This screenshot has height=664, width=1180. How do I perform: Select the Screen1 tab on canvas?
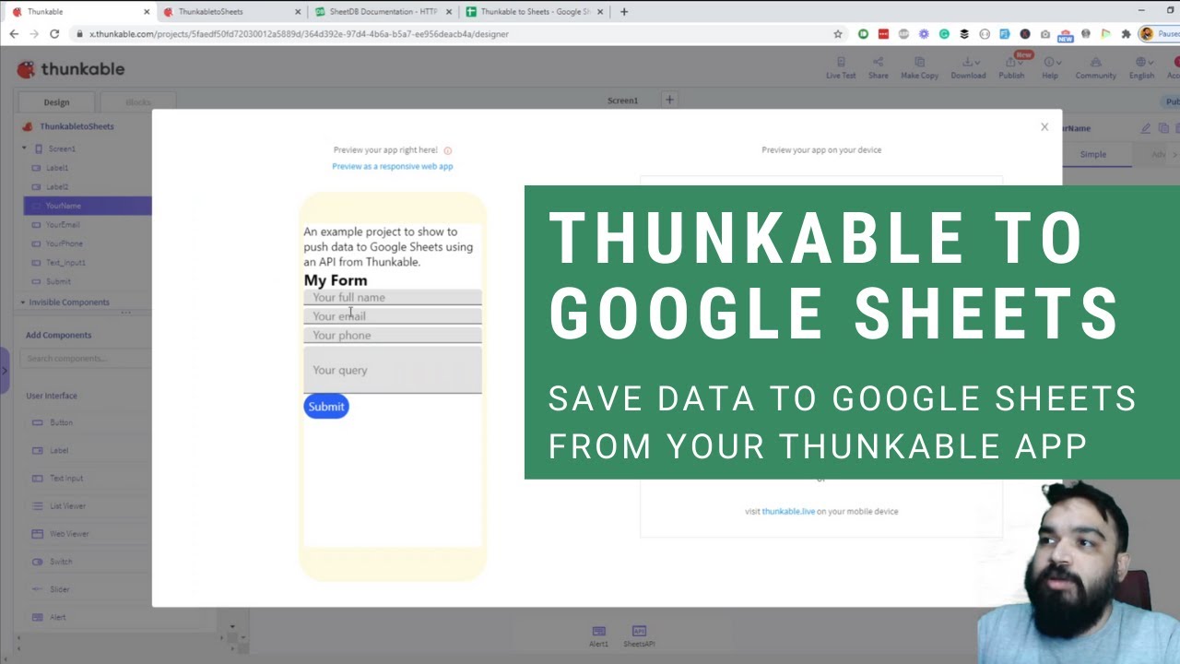coord(622,101)
